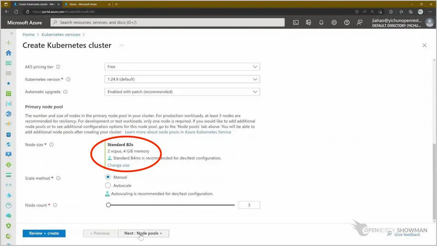Click the Node count slider handle
This screenshot has width=437, height=246.
(x=108, y=205)
